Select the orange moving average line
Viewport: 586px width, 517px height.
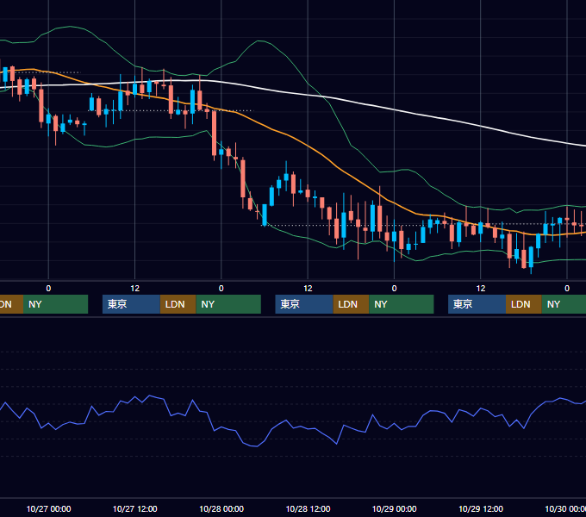click(x=308, y=146)
